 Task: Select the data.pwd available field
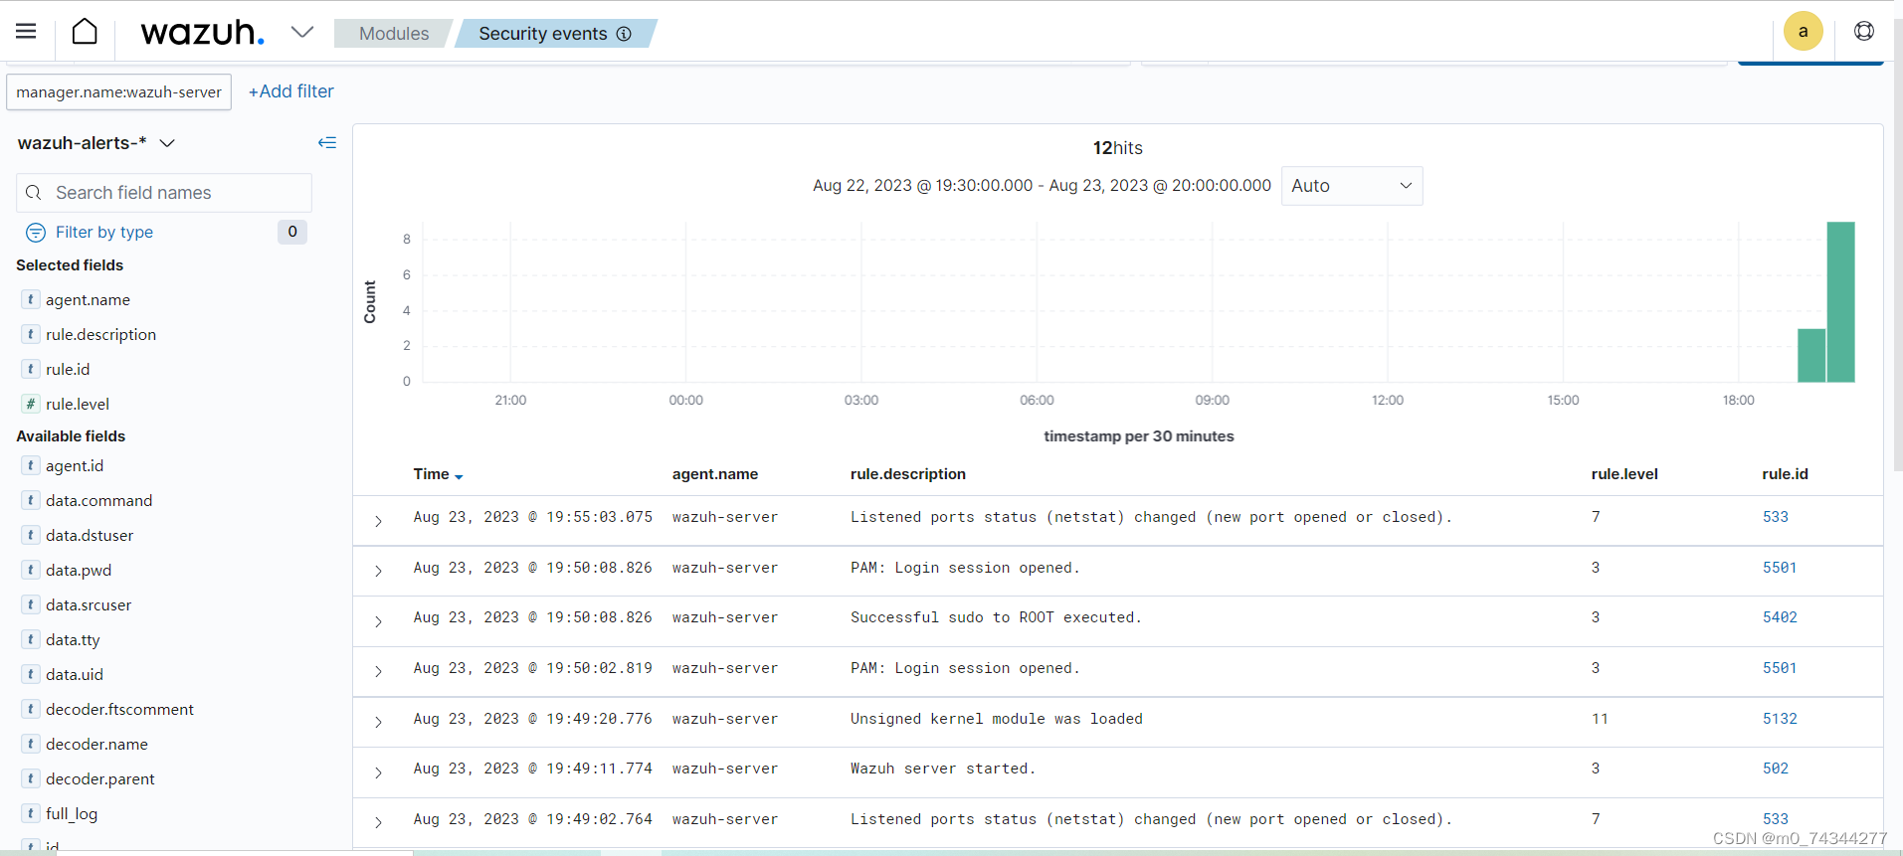(x=79, y=570)
